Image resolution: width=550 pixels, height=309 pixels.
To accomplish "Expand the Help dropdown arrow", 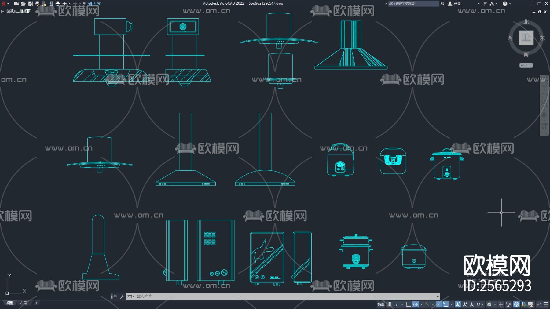I will click(510, 4).
